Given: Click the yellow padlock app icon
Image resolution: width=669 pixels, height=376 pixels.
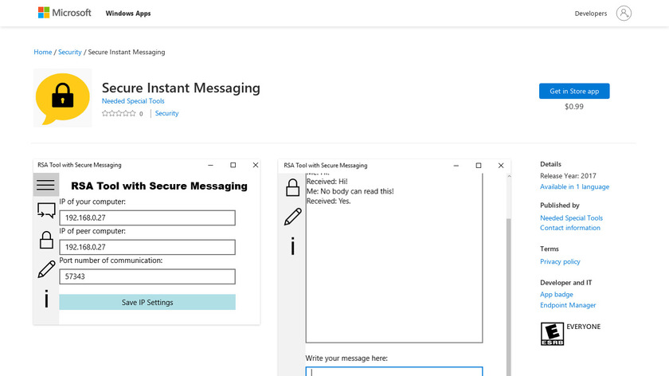Looking at the screenshot, I should tap(63, 98).
